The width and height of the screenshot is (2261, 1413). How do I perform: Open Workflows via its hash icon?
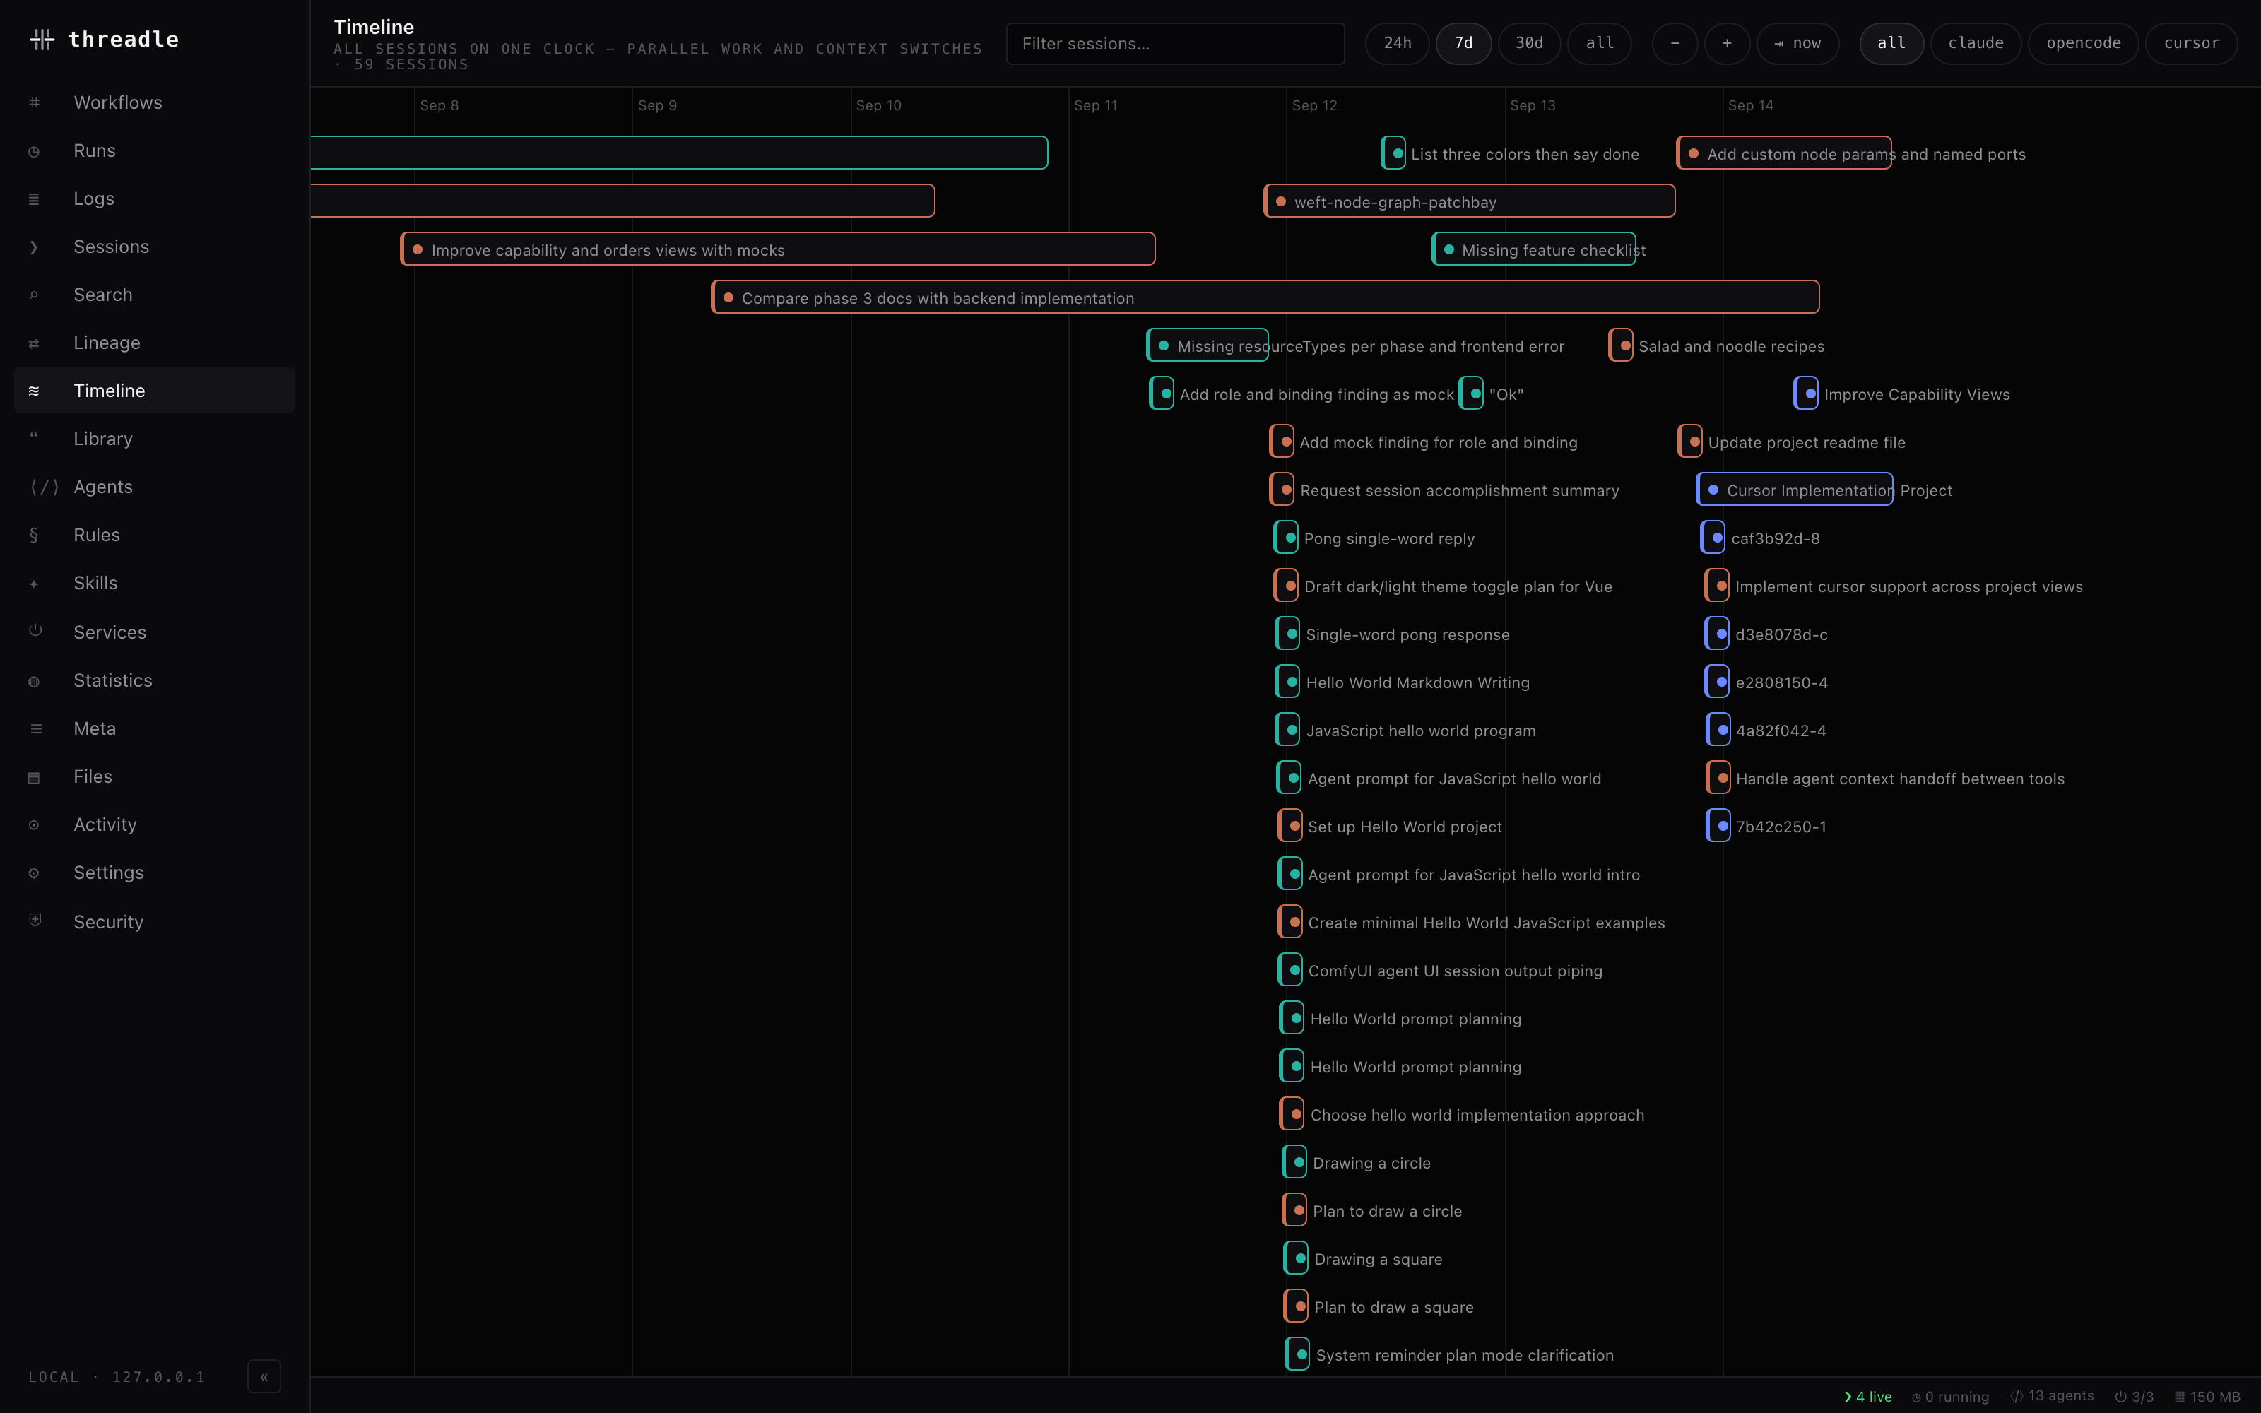click(35, 103)
